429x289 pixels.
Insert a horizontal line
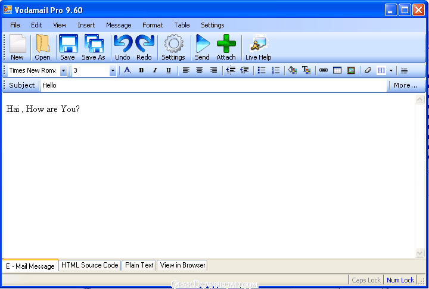coord(404,70)
